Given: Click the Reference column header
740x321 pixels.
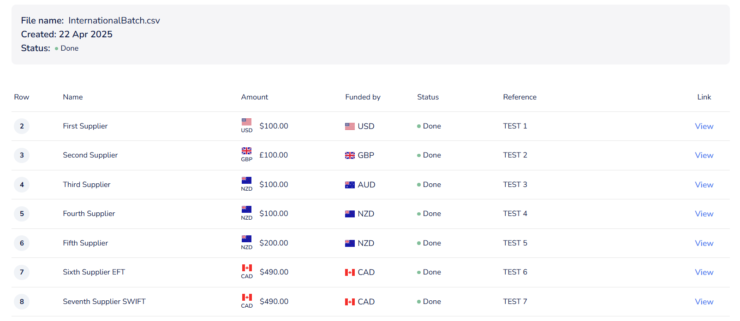Looking at the screenshot, I should 519,97.
